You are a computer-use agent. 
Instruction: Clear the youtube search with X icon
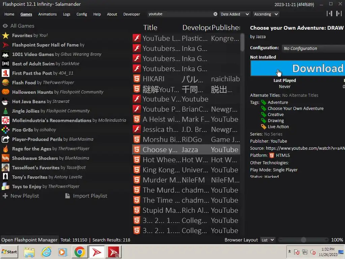pos(215,14)
